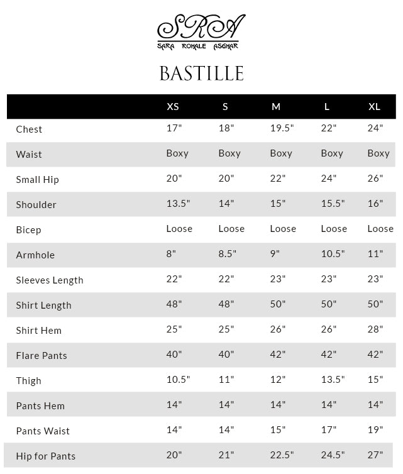Click the 24.5" hip for pants value
The image size is (403, 474).
point(333,455)
